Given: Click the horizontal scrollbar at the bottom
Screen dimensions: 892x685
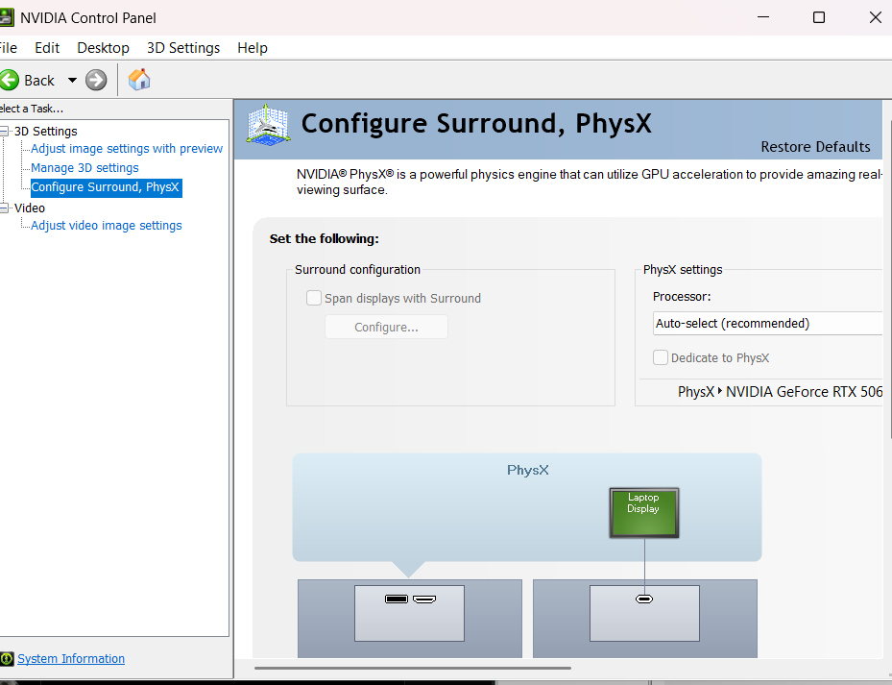Looking at the screenshot, I should coord(413,668).
